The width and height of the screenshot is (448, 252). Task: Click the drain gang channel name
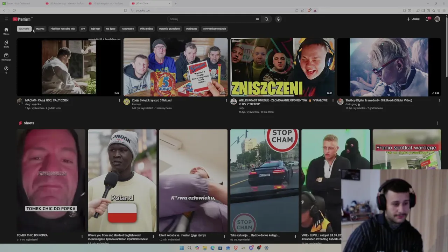(x=352, y=104)
